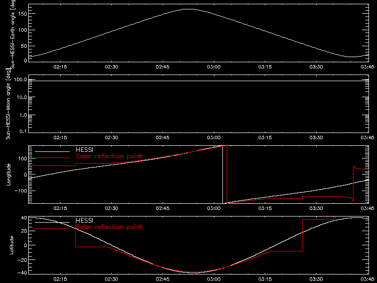Click the Earth angle curve peak
This screenshot has height=283, width=377.
[189, 9]
